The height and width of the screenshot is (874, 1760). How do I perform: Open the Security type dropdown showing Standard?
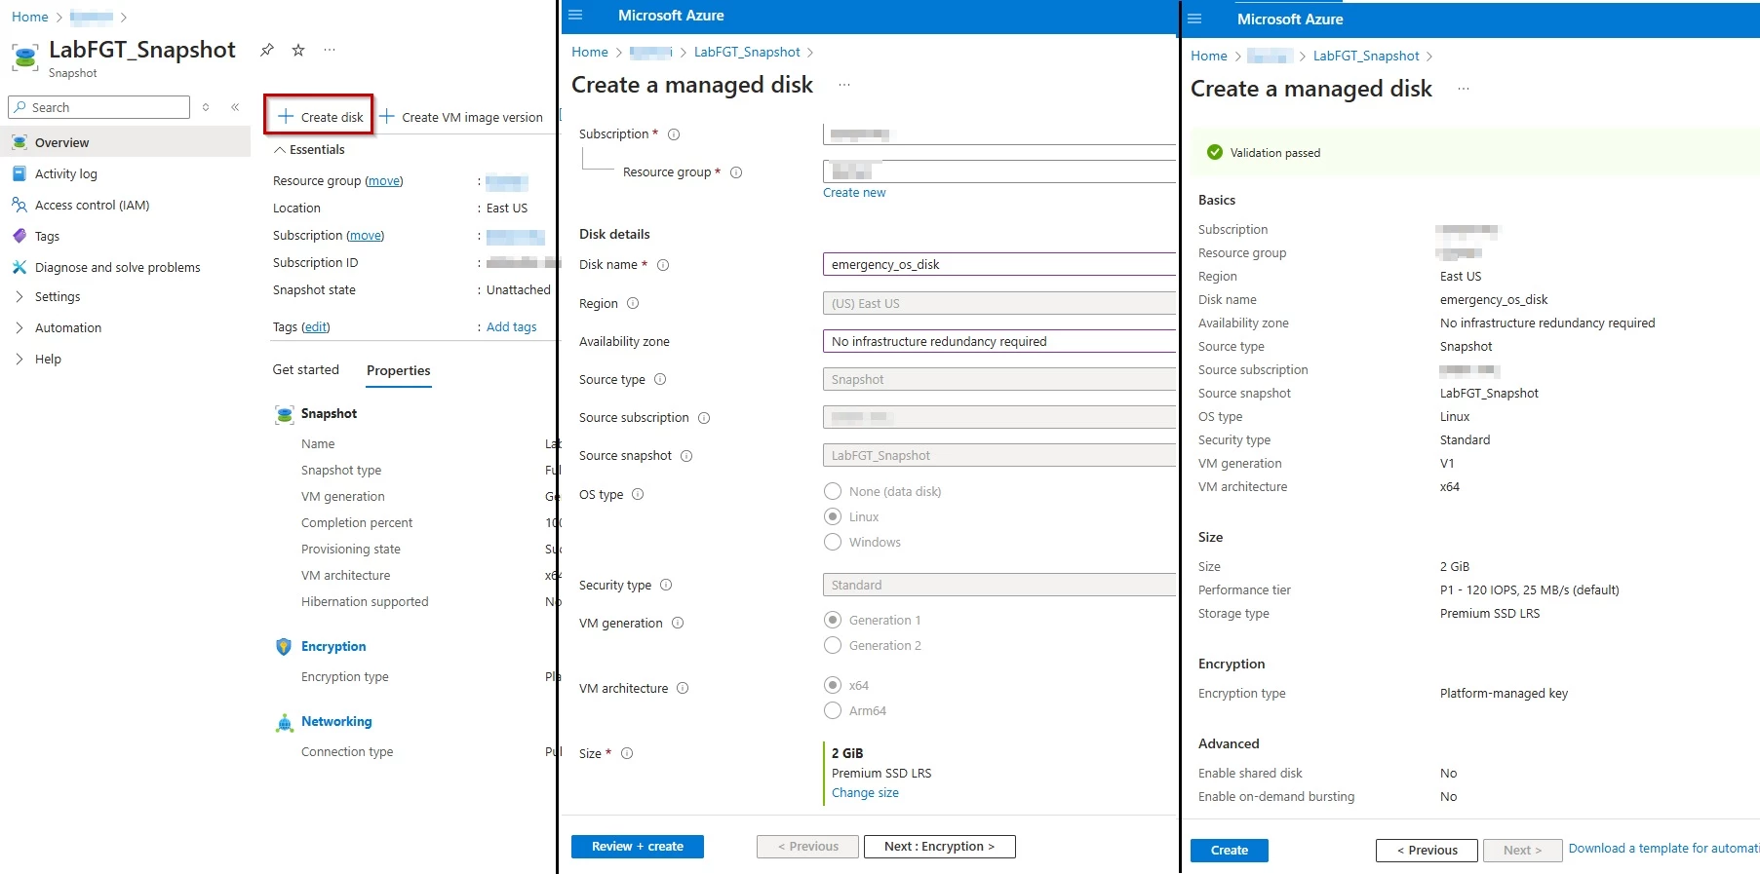[999, 585]
